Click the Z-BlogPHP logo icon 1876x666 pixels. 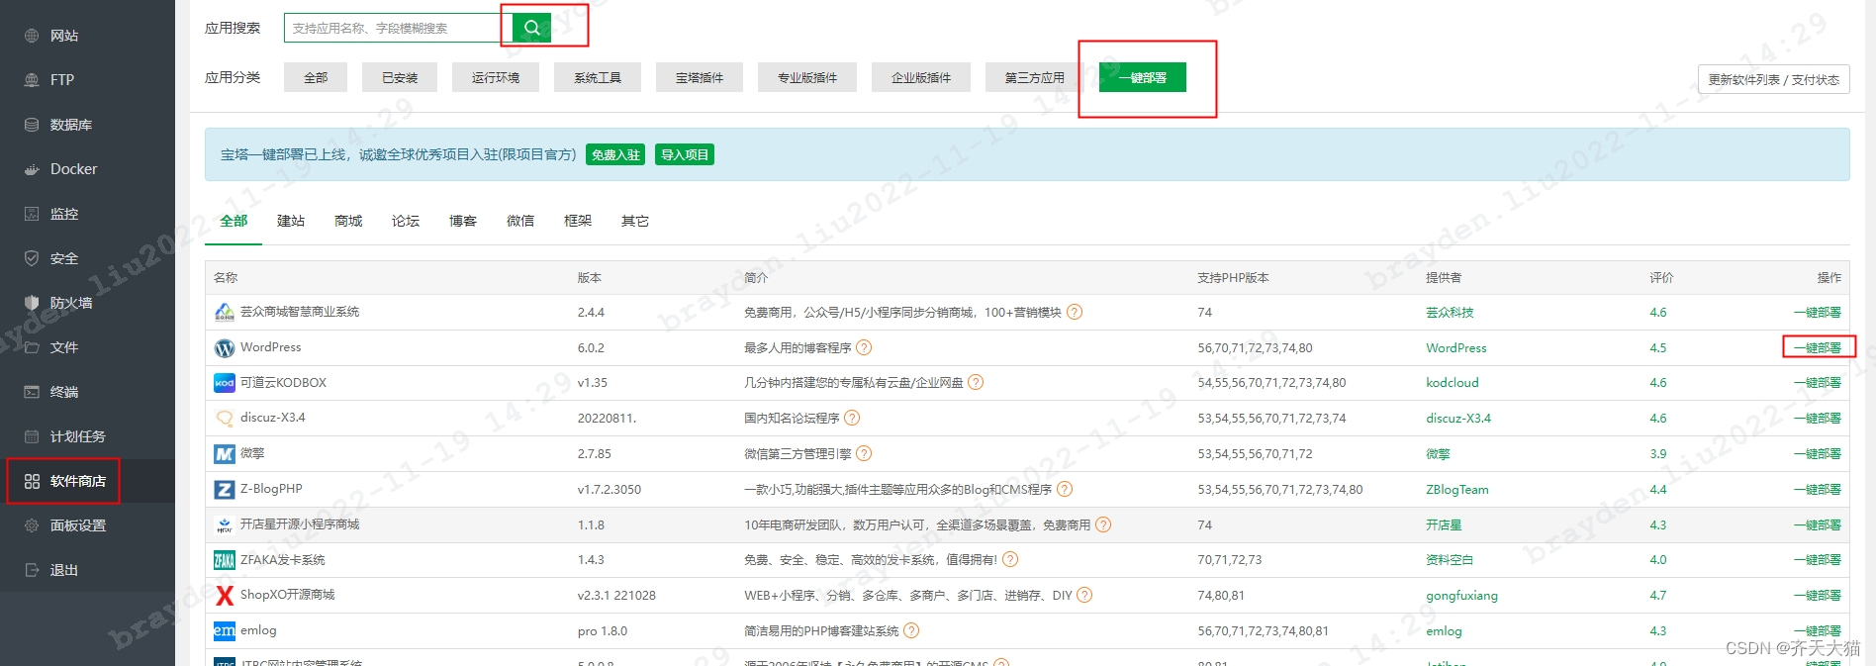tap(225, 490)
